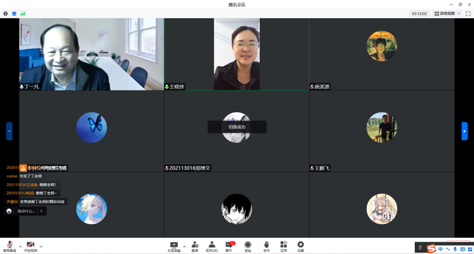The image size is (474, 254).
Task: Unmute the microphone (解除静音)
Action: tap(9, 245)
